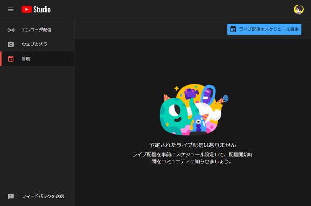Click the calendar icon inside the schedule button

pos(233,29)
